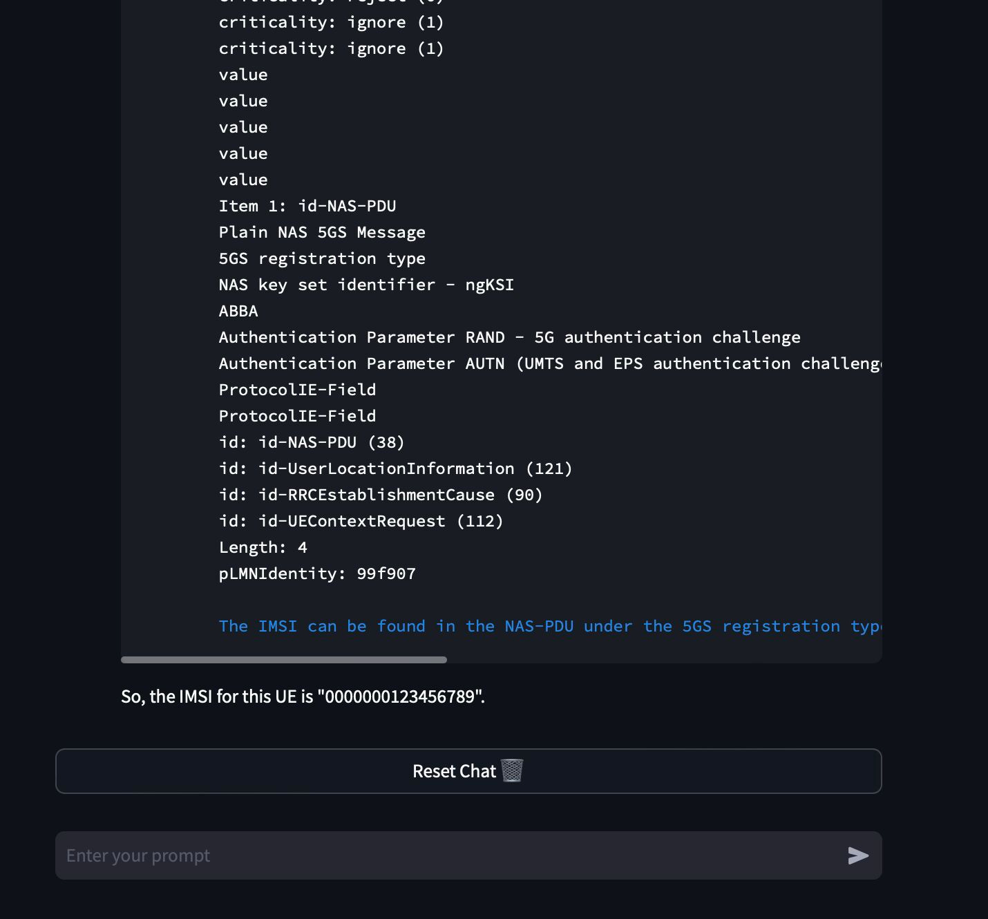This screenshot has width=988, height=919.
Task: Click the Reset Chat button
Action: [468, 771]
